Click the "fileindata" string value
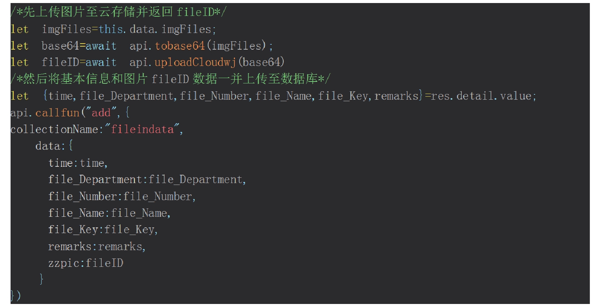597x307 pixels. (x=143, y=129)
